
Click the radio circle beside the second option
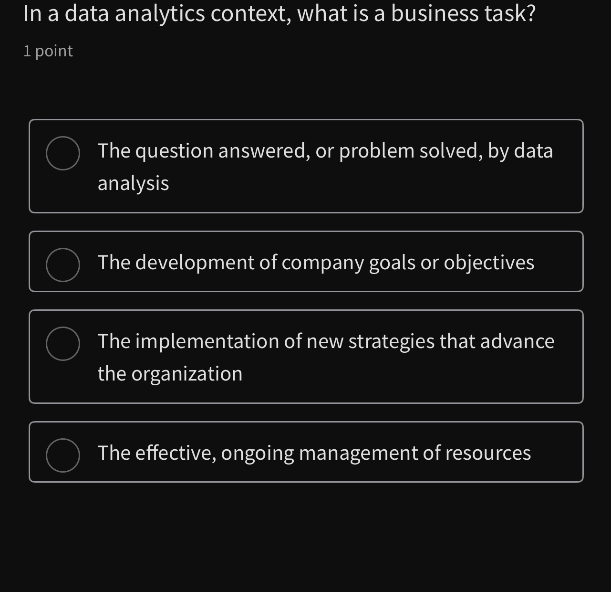click(63, 264)
